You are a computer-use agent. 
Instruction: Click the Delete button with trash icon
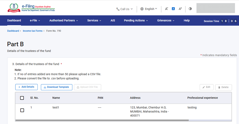pyautogui.click(x=223, y=87)
